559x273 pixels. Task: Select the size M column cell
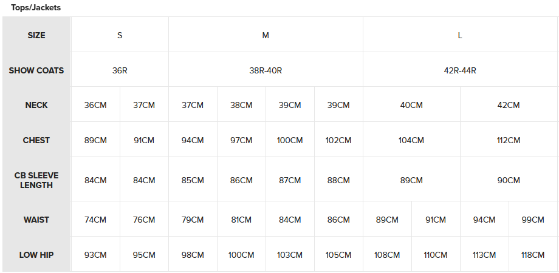coord(266,35)
